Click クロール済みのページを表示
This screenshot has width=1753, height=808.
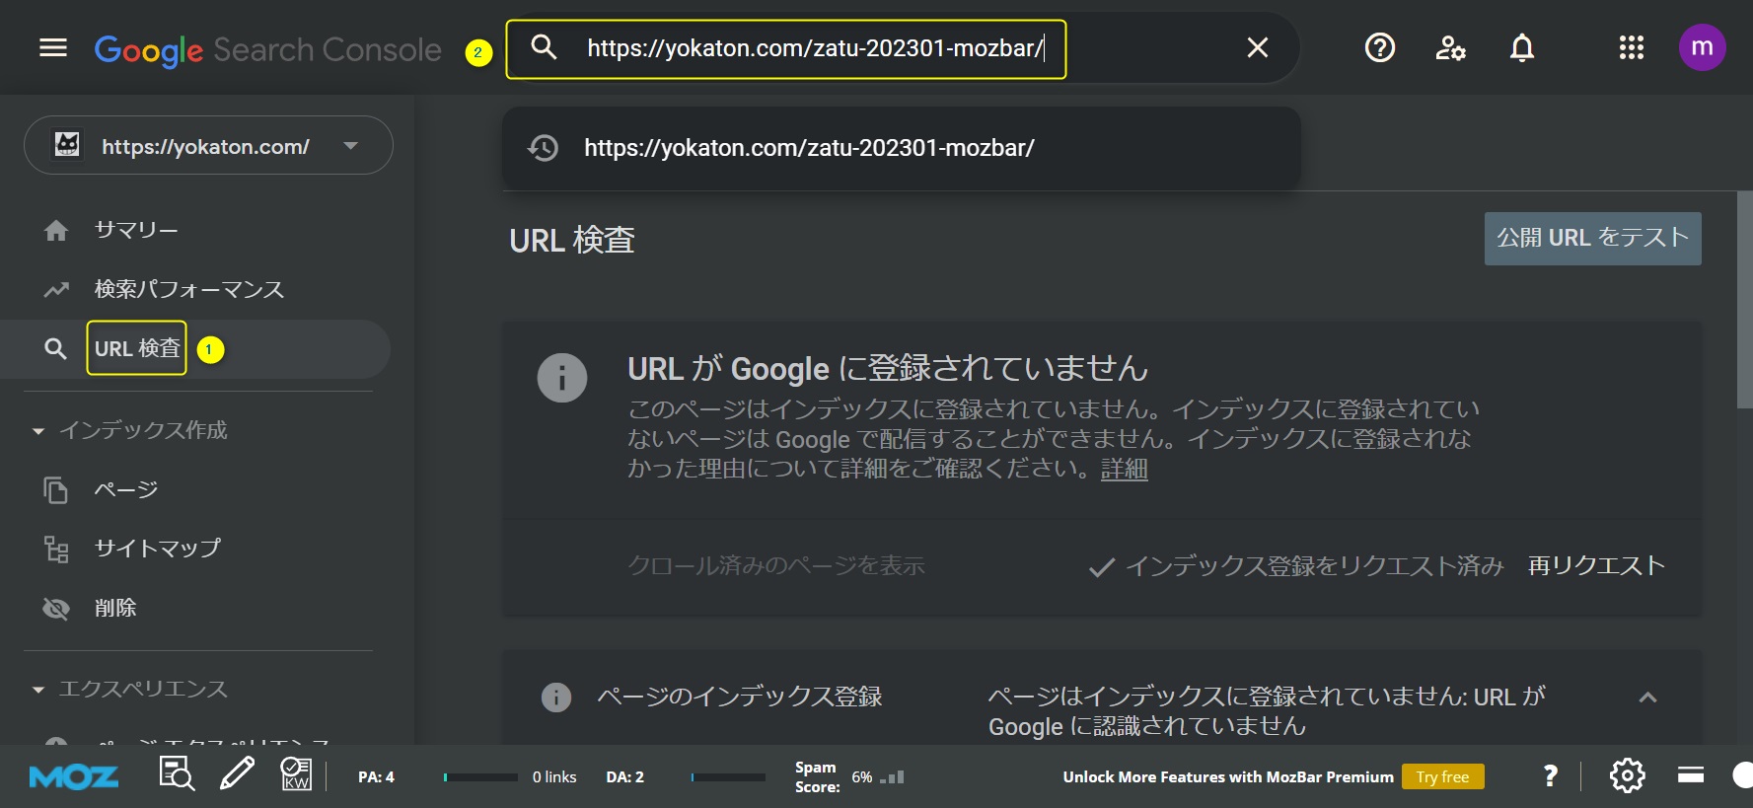[x=776, y=565]
